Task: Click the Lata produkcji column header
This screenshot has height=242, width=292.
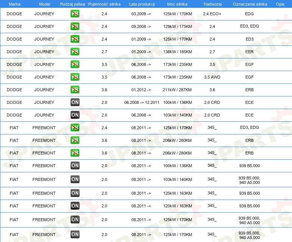Action: pos(142,4)
